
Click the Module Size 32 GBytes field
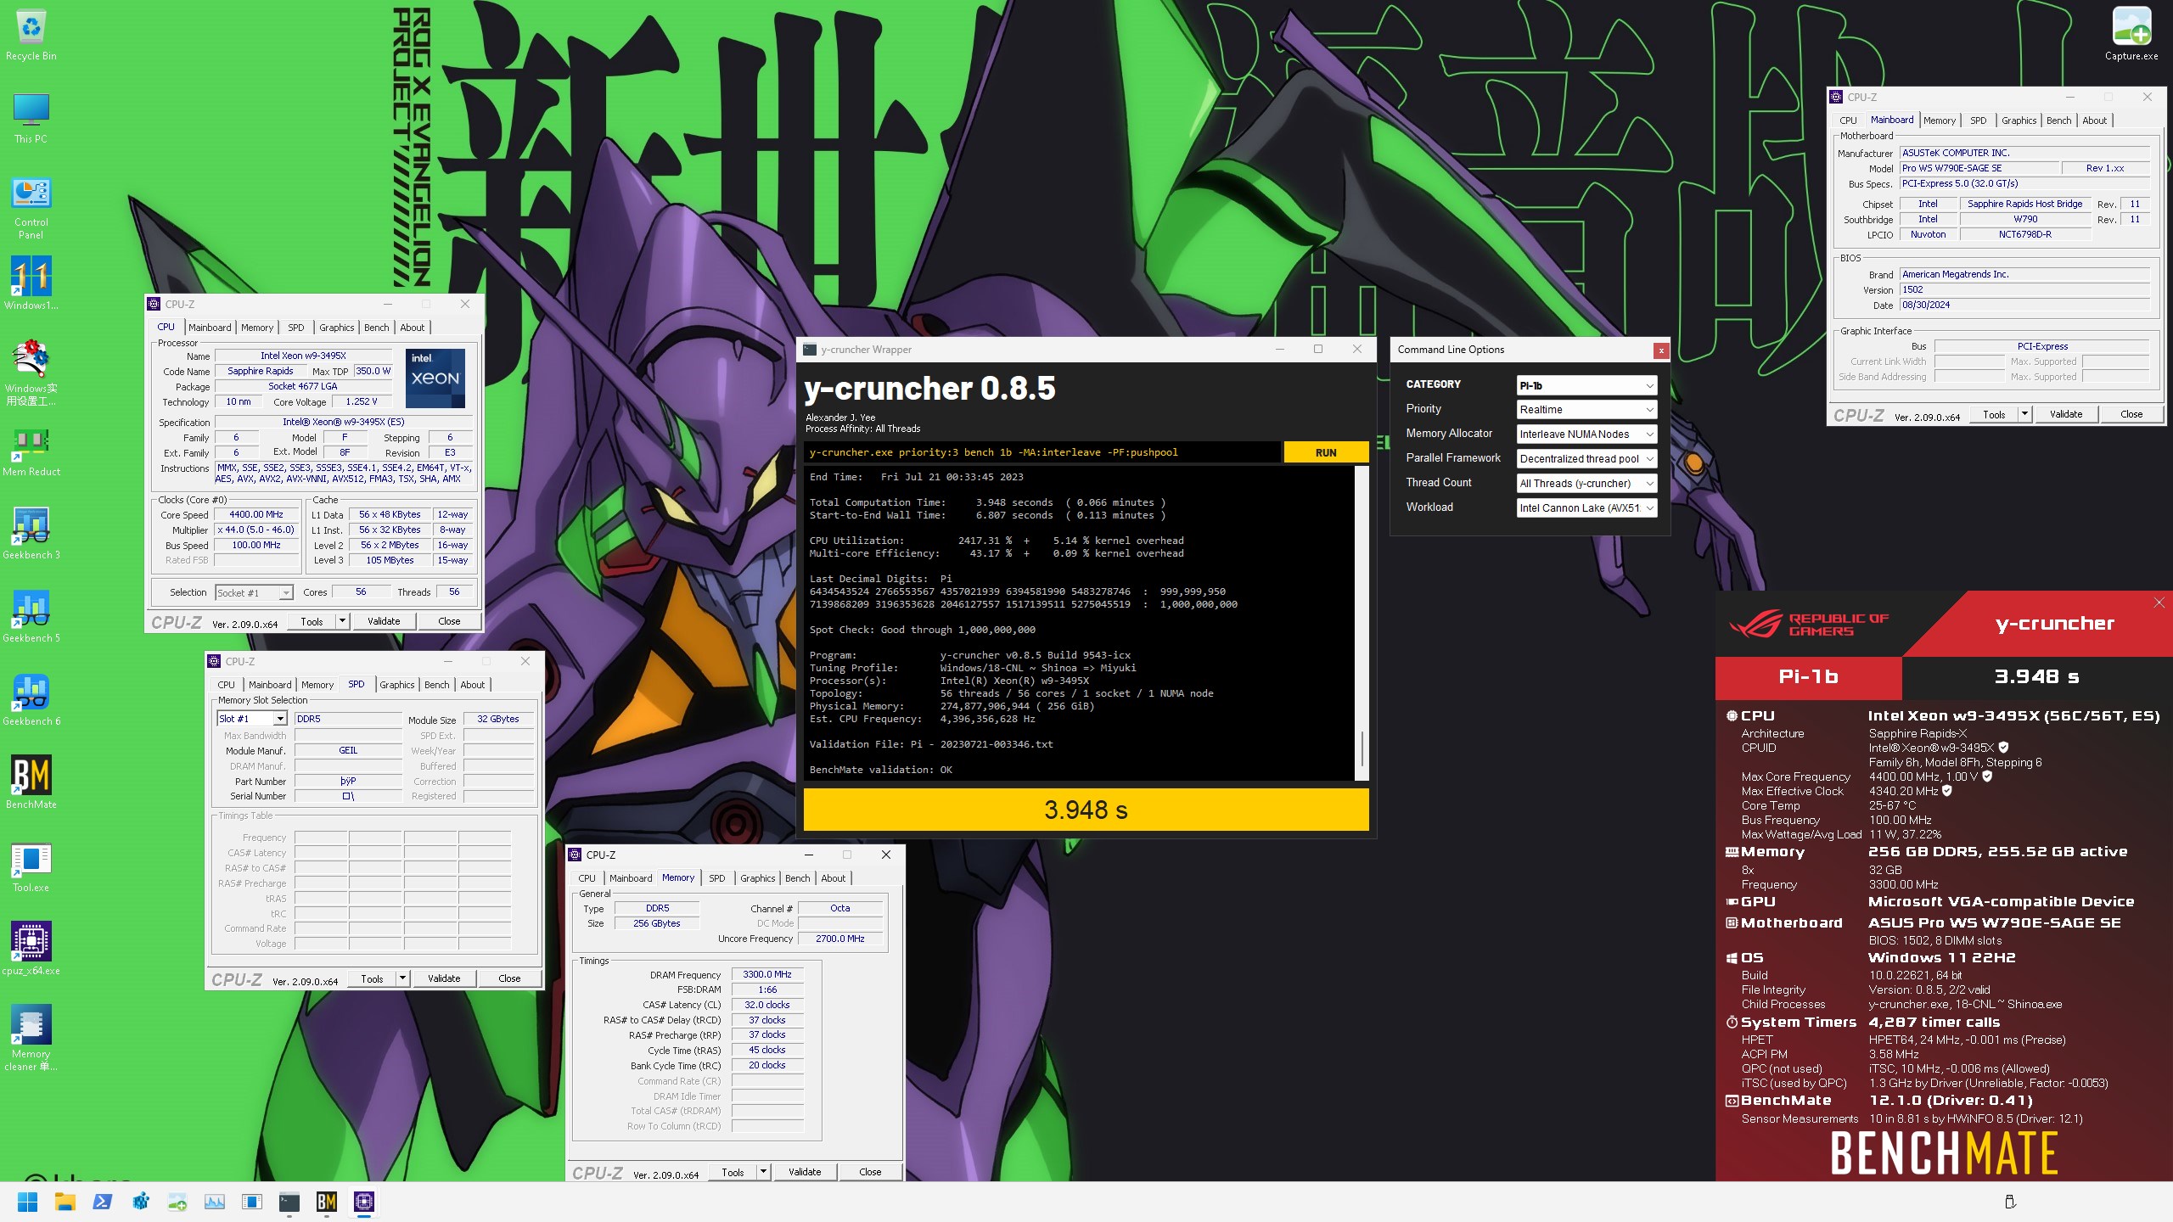click(498, 719)
